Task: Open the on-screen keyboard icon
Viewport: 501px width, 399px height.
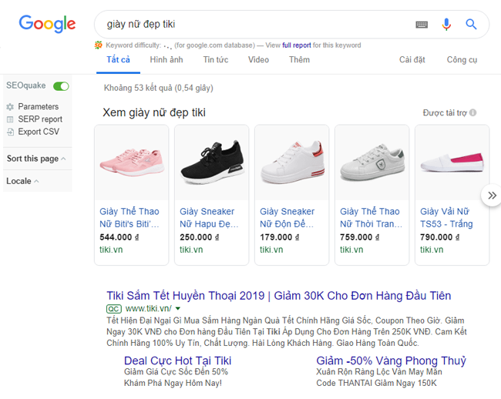Action: click(422, 25)
